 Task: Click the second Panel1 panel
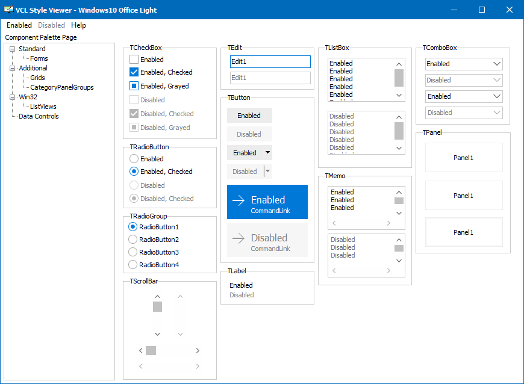pos(464,196)
